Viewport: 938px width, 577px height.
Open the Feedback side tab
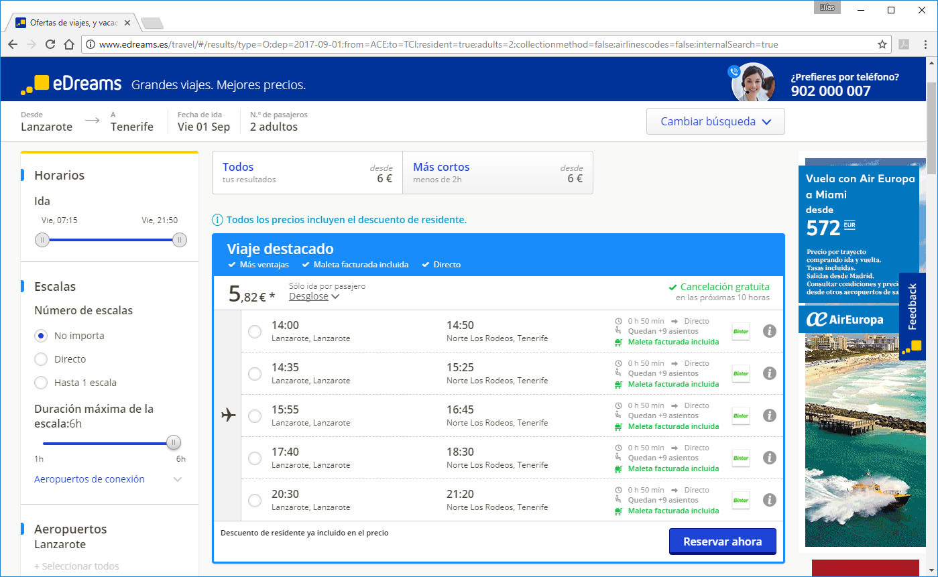click(x=912, y=315)
